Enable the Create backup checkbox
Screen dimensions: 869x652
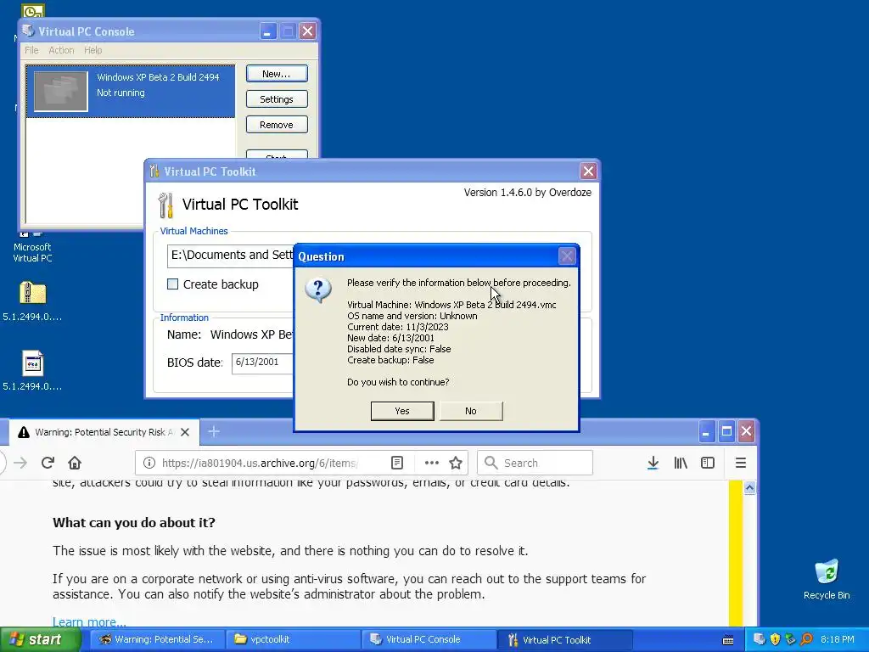[173, 284]
